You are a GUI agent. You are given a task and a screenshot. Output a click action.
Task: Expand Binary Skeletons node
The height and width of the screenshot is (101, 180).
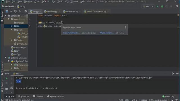[x=12, y=65]
